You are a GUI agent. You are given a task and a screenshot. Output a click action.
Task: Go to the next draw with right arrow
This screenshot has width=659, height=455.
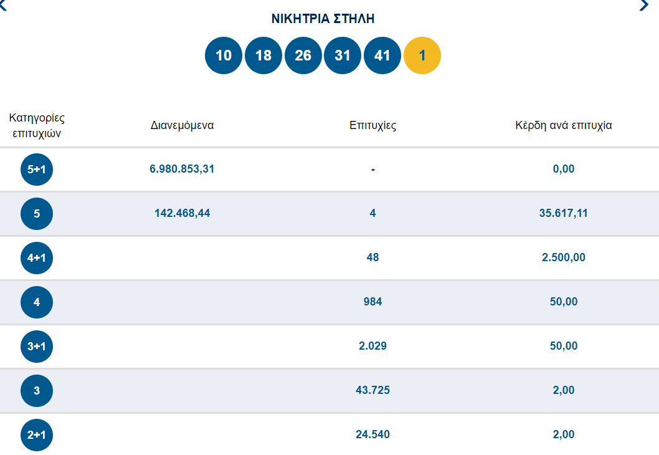644,5
